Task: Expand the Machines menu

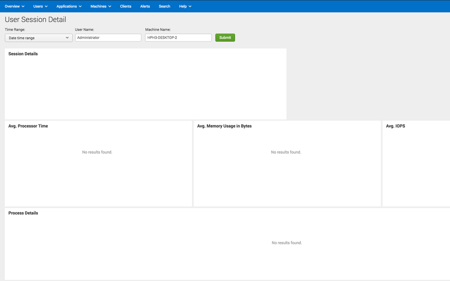Action: [100, 6]
